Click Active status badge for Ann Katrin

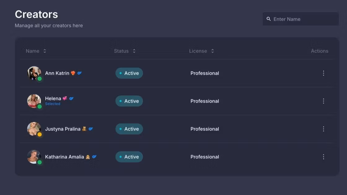pos(129,73)
